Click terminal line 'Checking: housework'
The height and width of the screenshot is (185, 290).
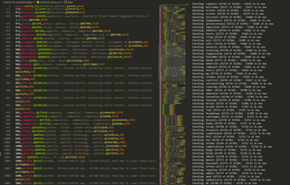click(x=229, y=163)
